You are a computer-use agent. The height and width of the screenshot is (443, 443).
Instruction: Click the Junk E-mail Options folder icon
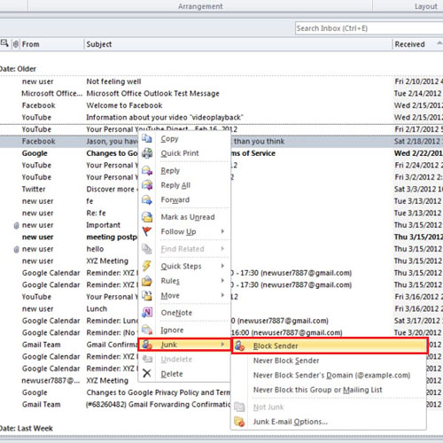pos(239,422)
